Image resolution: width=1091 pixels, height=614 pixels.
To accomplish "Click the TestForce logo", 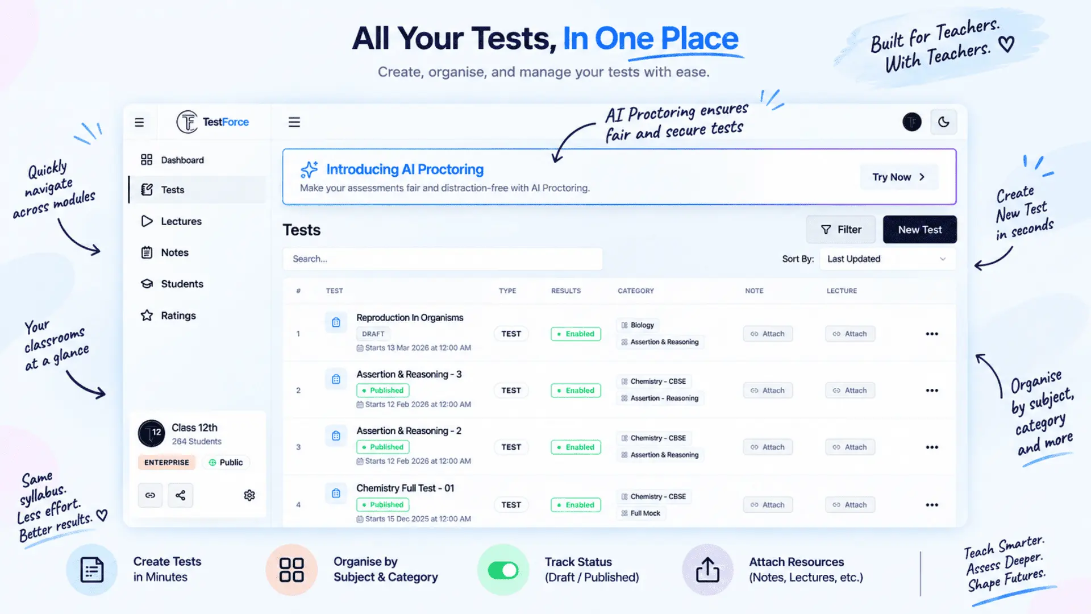I will [x=213, y=122].
